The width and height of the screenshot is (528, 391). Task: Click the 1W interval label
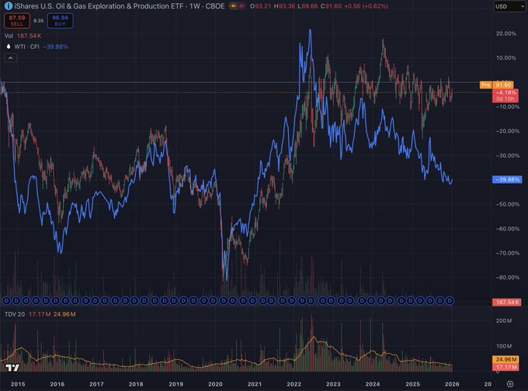tap(194, 6)
